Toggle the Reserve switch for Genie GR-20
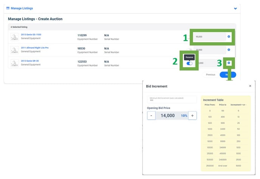 [190, 63]
